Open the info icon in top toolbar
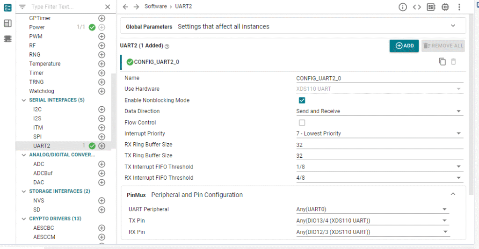Image resolution: width=479 pixels, height=249 pixels. pyautogui.click(x=402, y=7)
